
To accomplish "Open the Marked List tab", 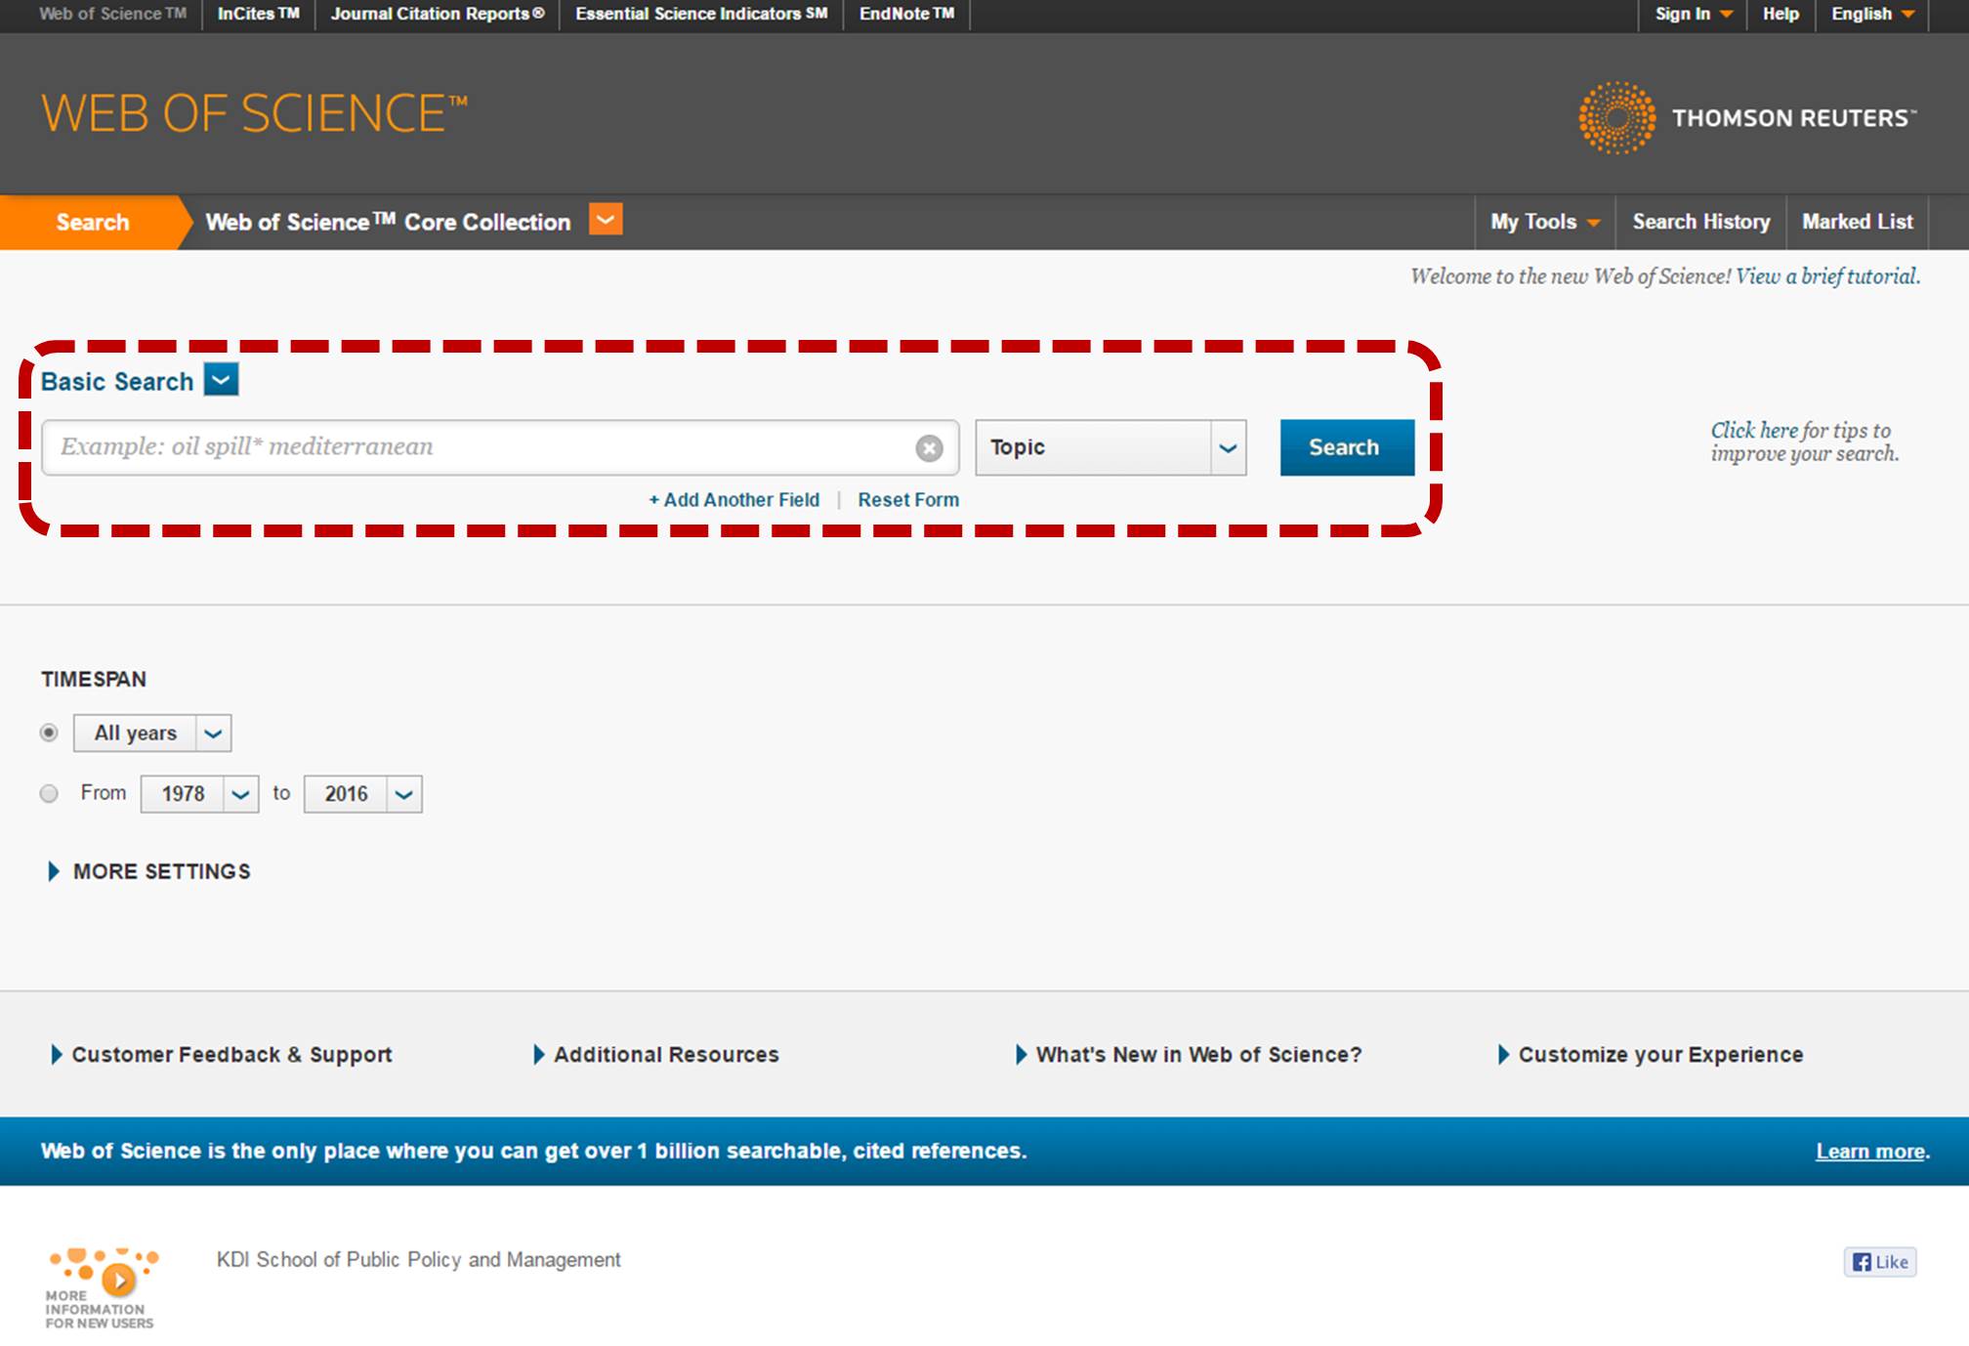I will click(x=1857, y=222).
